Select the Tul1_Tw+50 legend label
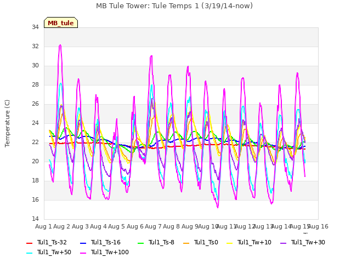The height and width of the screenshot is (263, 351). point(54,252)
